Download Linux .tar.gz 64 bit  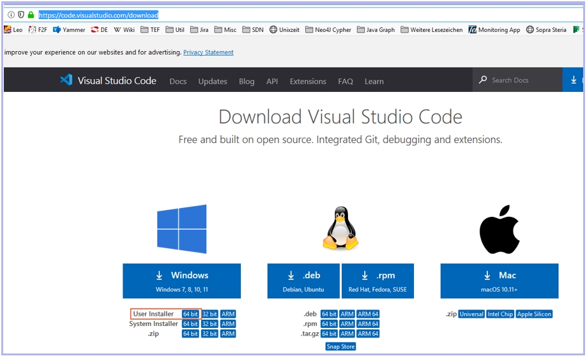[329, 334]
